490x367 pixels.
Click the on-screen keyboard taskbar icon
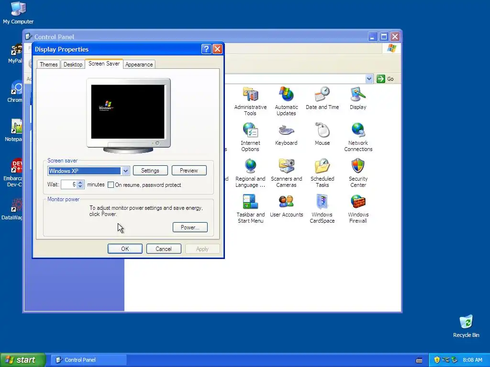tap(419, 360)
